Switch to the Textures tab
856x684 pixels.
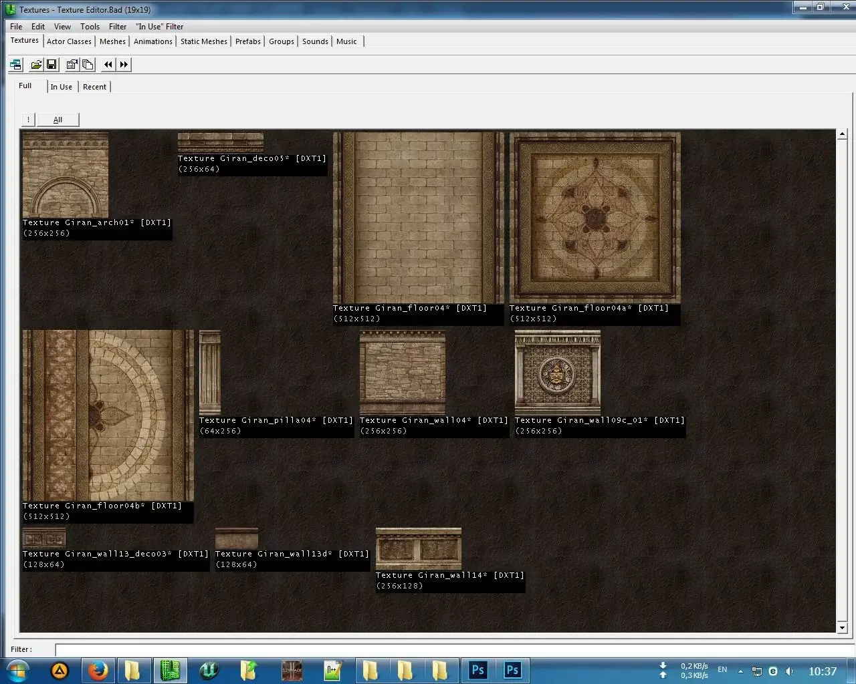click(25, 40)
